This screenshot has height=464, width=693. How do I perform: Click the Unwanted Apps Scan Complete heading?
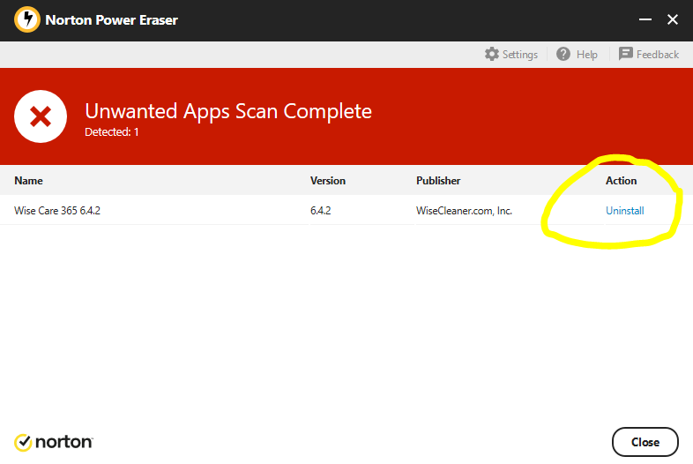coord(228,111)
